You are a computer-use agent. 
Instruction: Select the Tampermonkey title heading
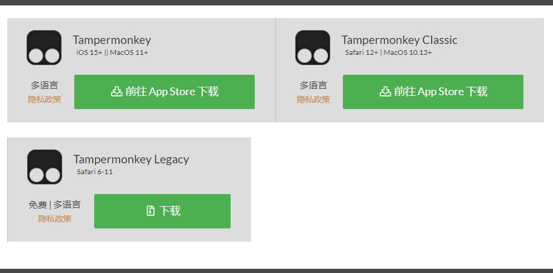(x=112, y=40)
